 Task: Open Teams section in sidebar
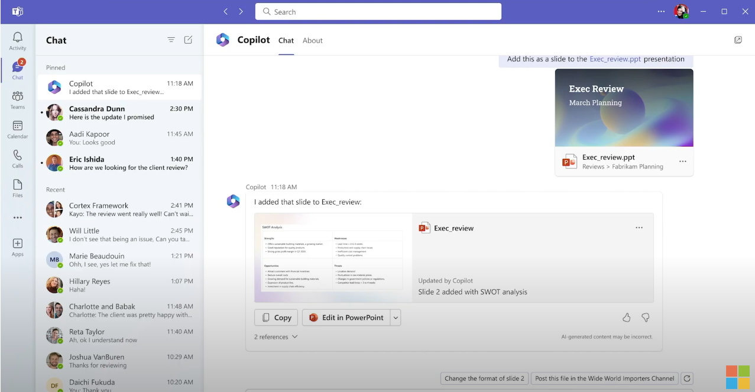[18, 99]
